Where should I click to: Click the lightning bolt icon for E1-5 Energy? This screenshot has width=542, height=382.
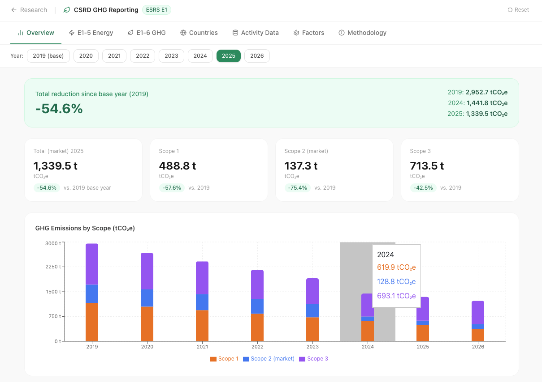click(72, 33)
